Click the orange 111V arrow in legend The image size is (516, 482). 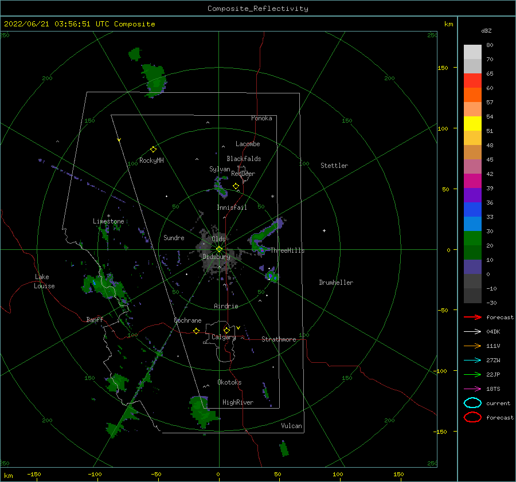(x=472, y=346)
